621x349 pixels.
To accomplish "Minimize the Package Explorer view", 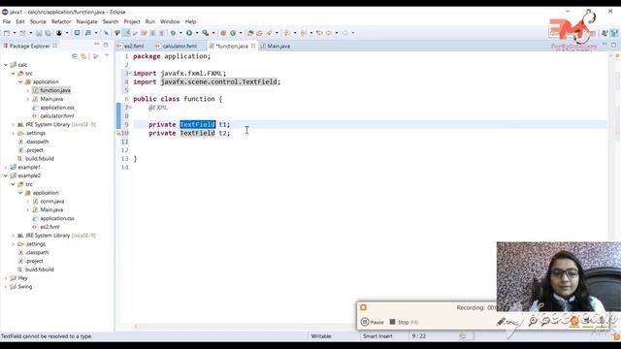I will point(97,46).
